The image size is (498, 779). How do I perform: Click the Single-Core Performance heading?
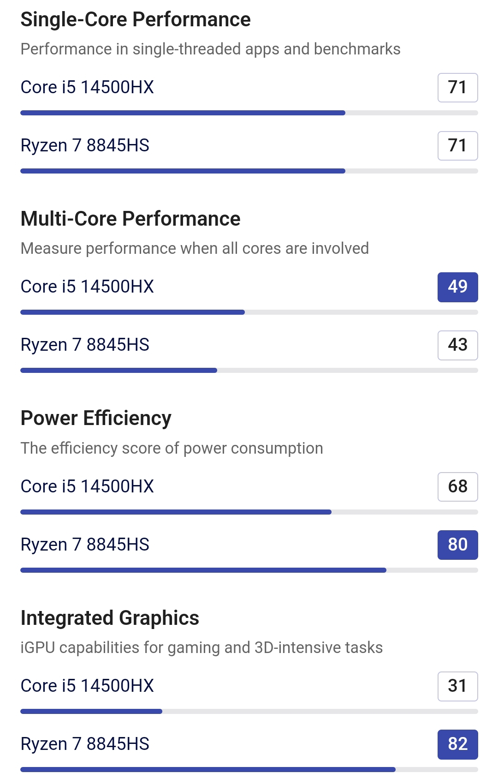(x=136, y=20)
